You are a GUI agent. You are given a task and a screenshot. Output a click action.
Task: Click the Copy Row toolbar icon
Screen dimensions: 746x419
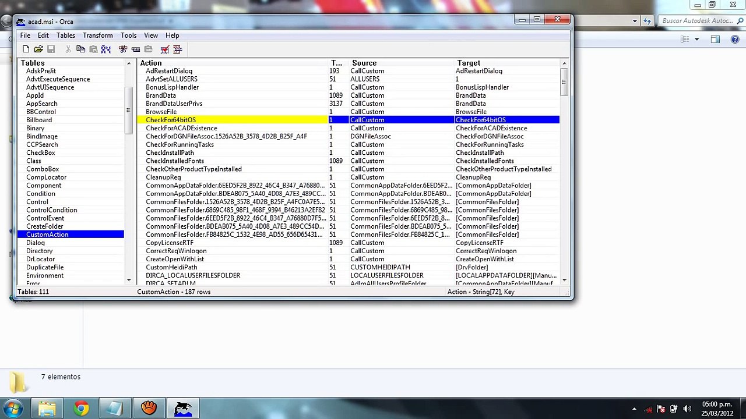[x=136, y=49]
